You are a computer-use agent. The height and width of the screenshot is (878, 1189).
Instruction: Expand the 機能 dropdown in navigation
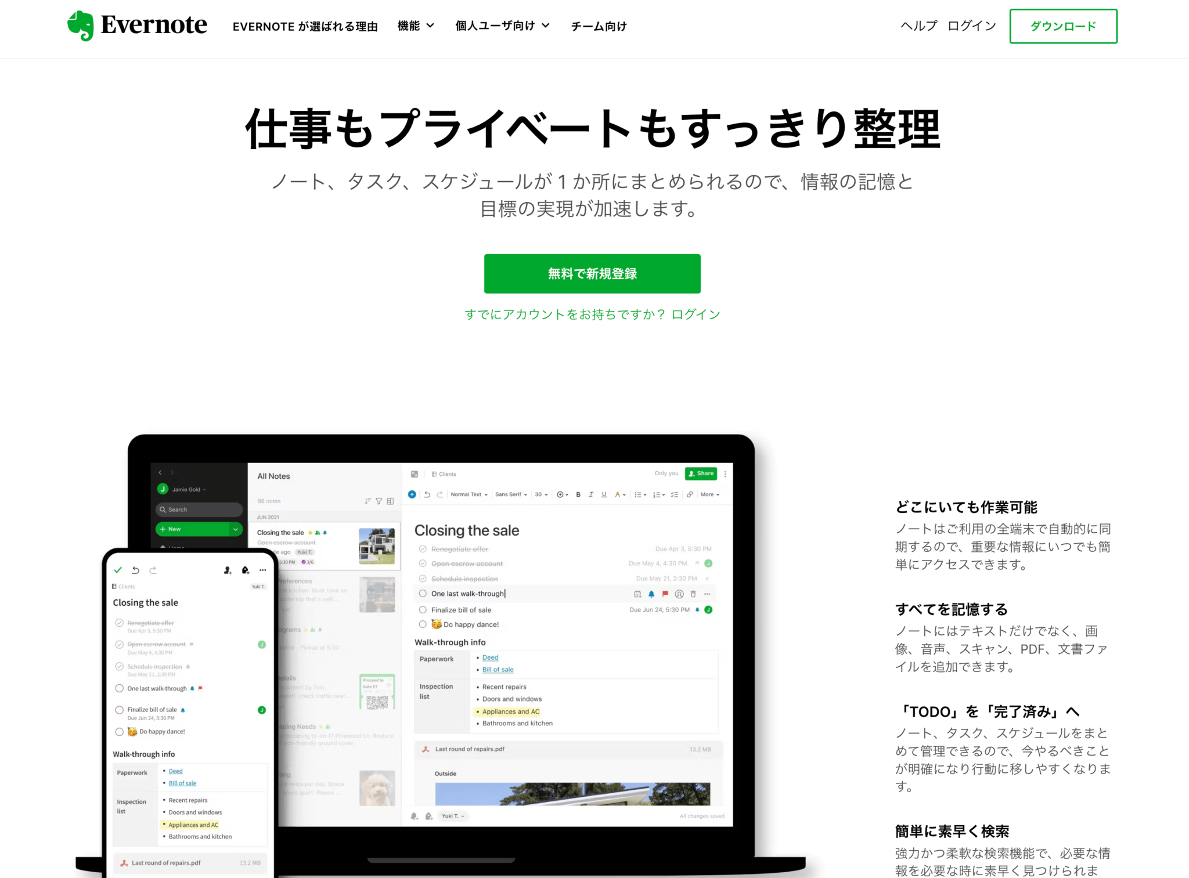(416, 26)
